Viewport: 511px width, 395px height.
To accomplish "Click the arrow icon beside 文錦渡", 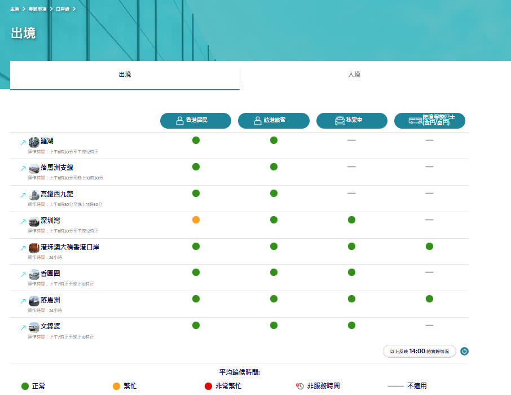I will [23, 328].
